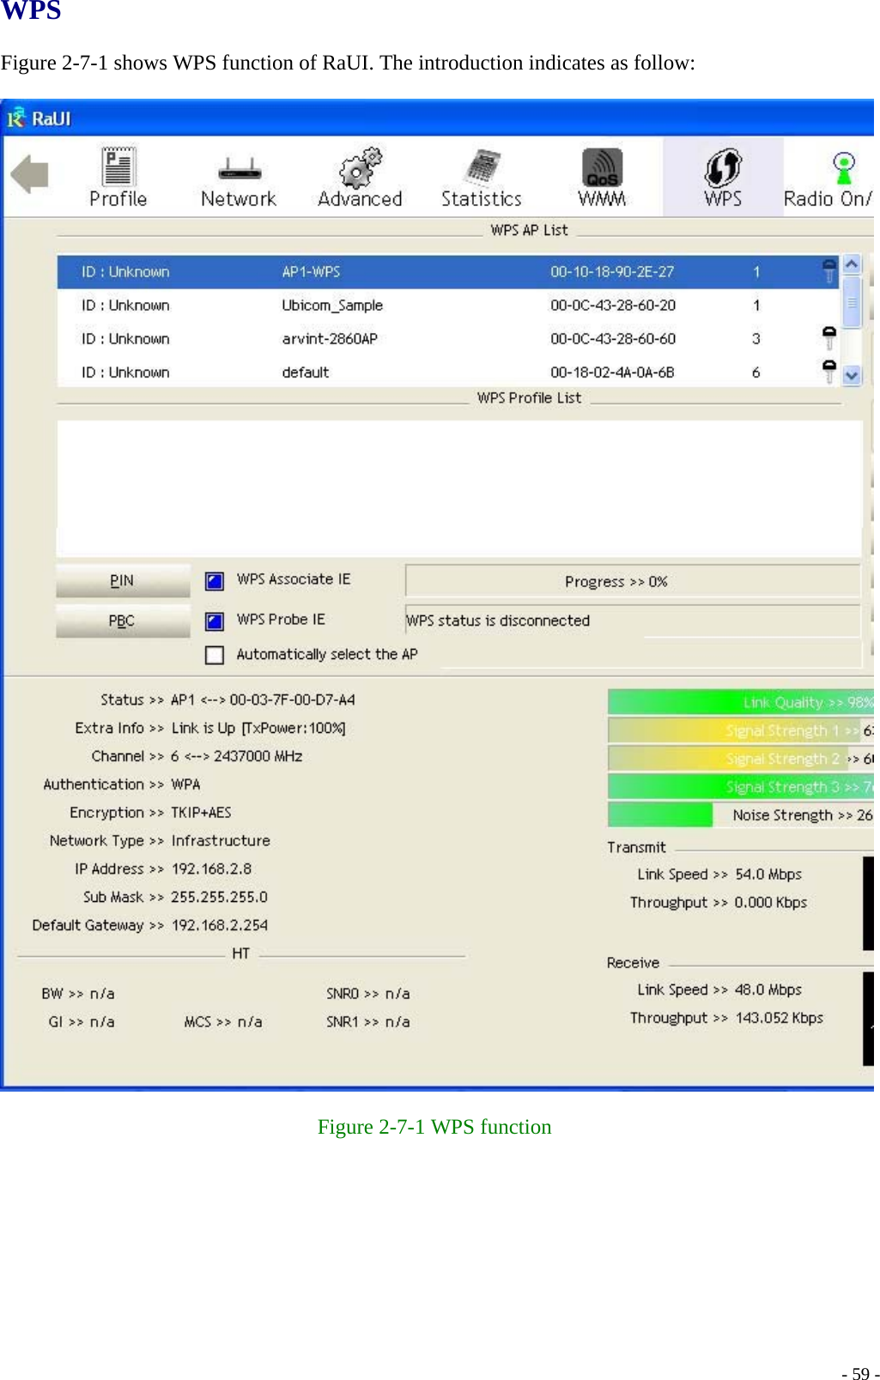The image size is (880, 1380).
Task: Click the Sub Mask 255.255.255.0 value
Action: 219,897
